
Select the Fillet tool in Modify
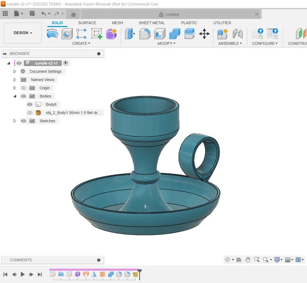click(x=145, y=34)
